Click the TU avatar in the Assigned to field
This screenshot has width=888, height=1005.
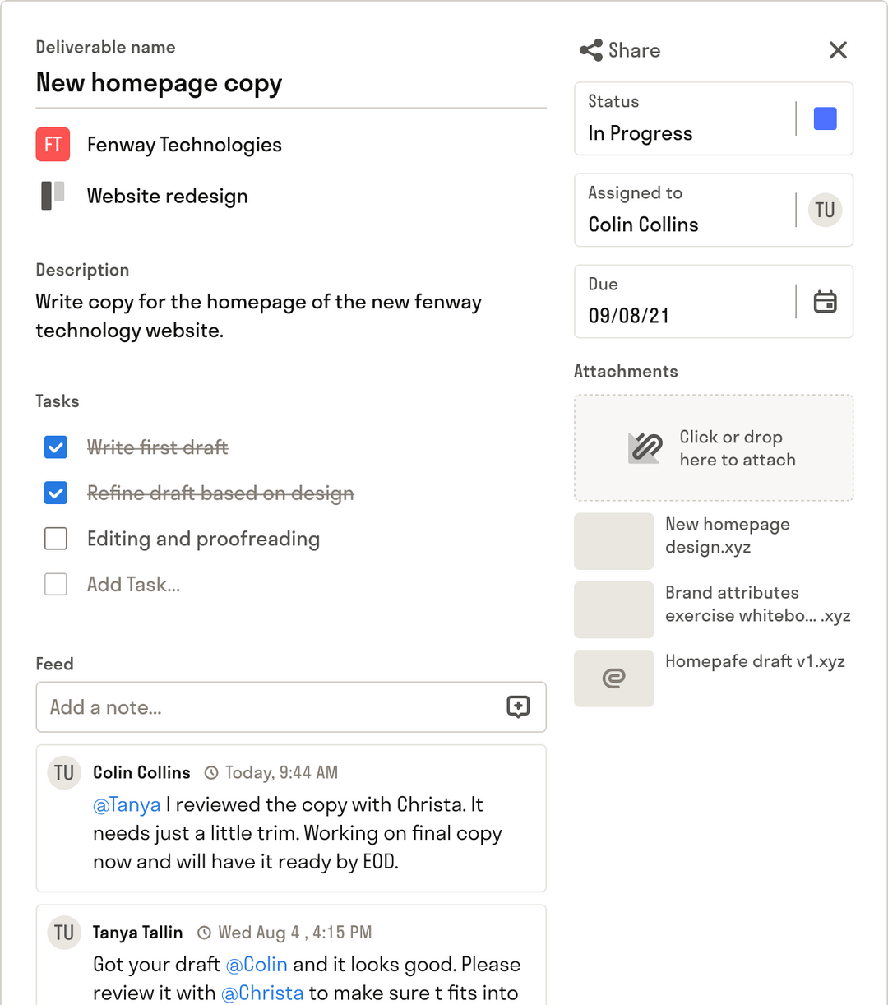pyautogui.click(x=824, y=210)
